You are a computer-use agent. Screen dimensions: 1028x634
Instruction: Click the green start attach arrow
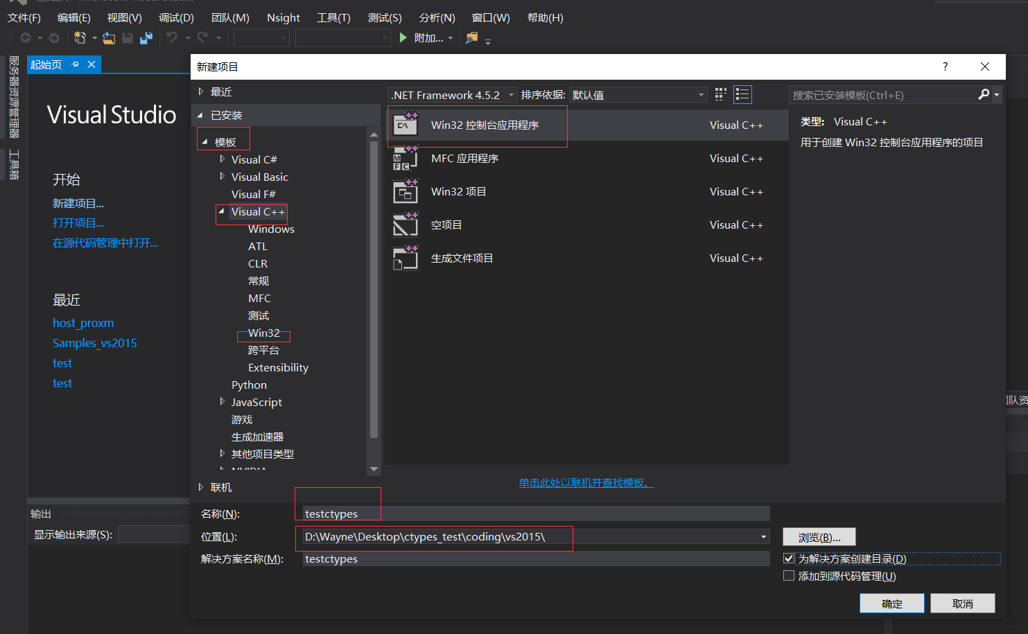(403, 37)
